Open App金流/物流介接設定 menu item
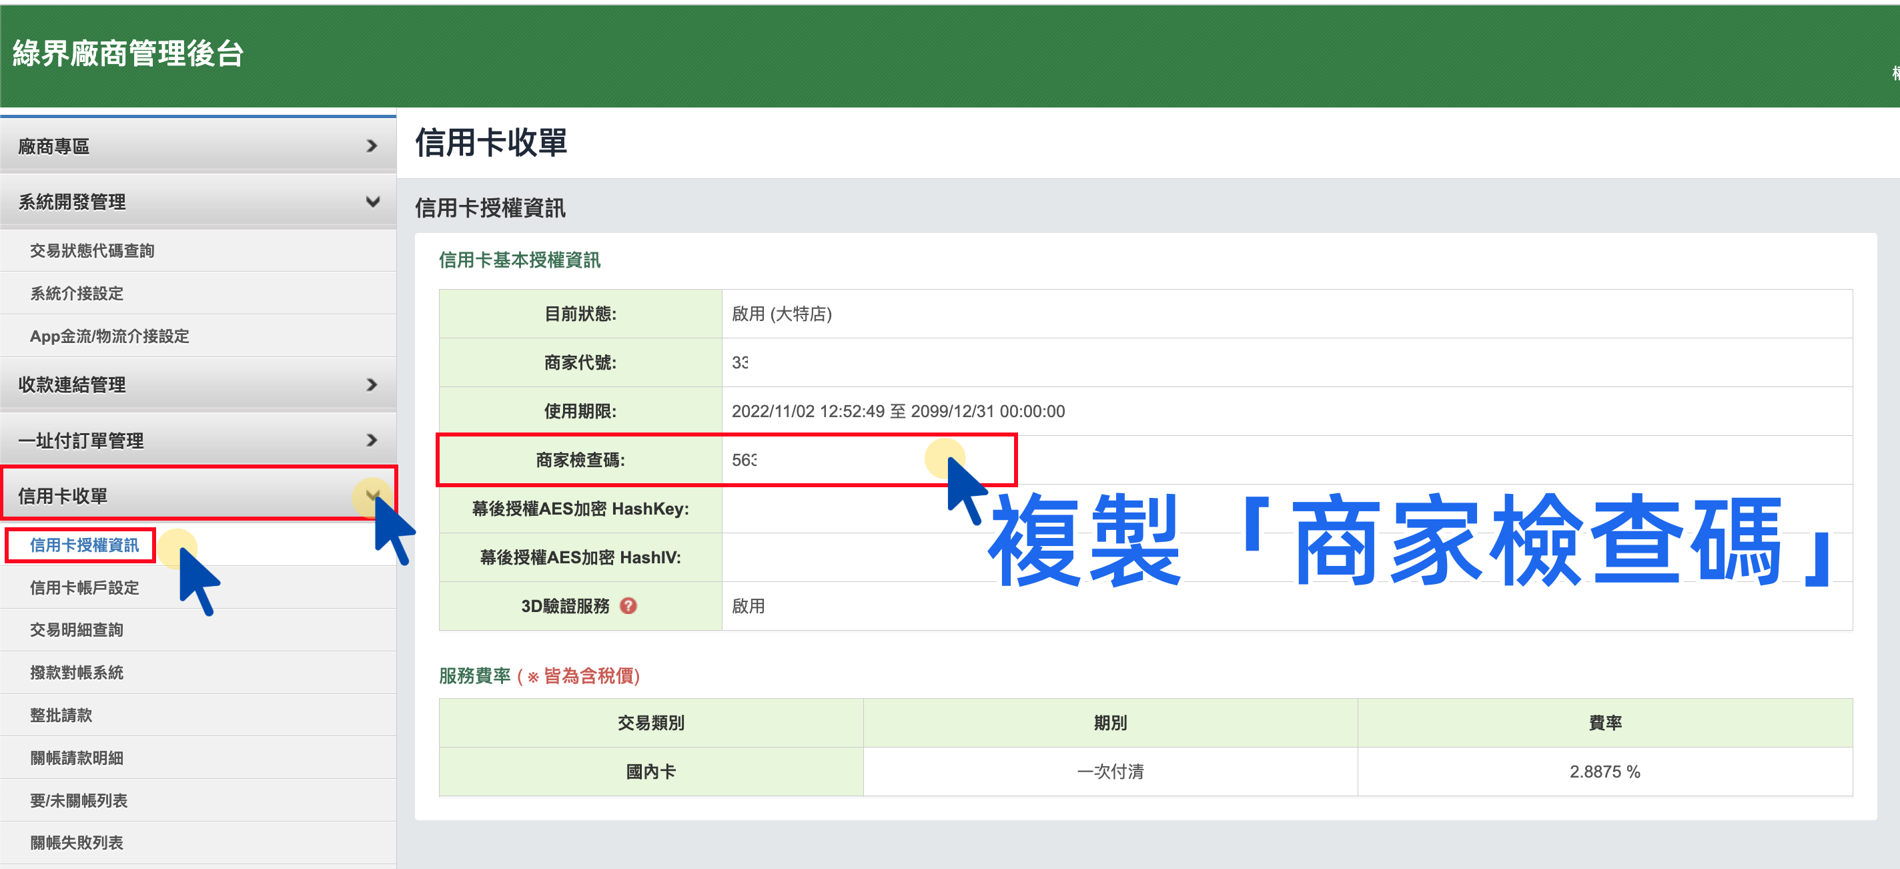1900x869 pixels. tap(109, 336)
